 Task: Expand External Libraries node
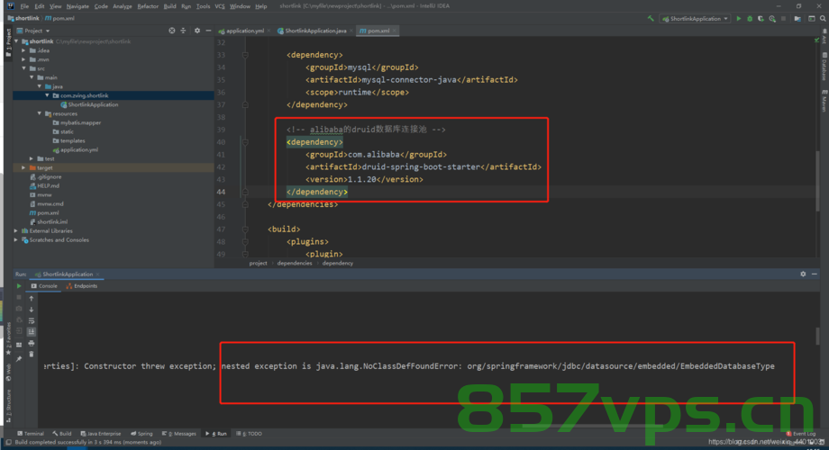[x=16, y=230]
